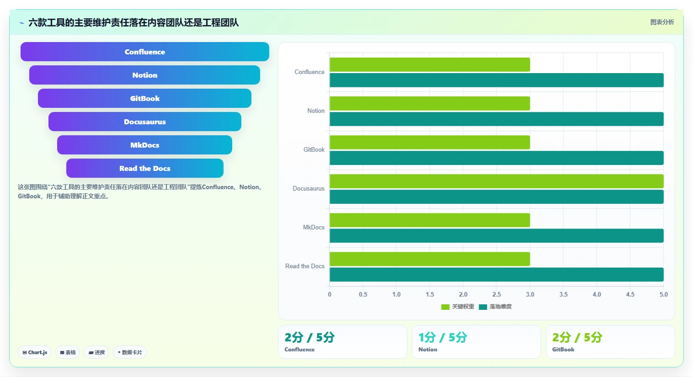This screenshot has height=377, width=693.
Task: Click the page title 六款工具的主要维护责任
Action: [133, 22]
